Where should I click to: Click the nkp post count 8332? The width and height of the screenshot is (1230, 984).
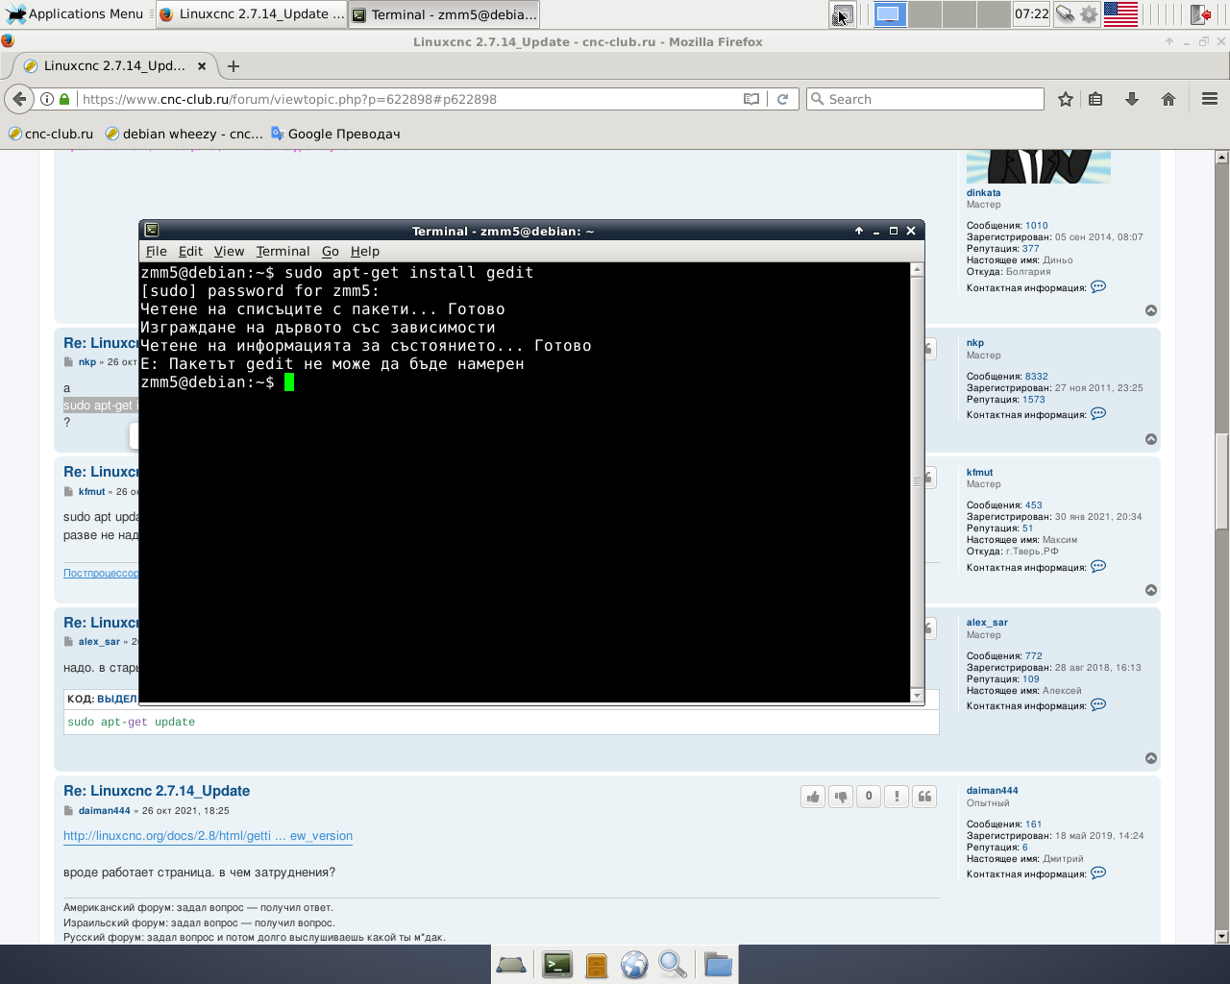pyautogui.click(x=1036, y=377)
